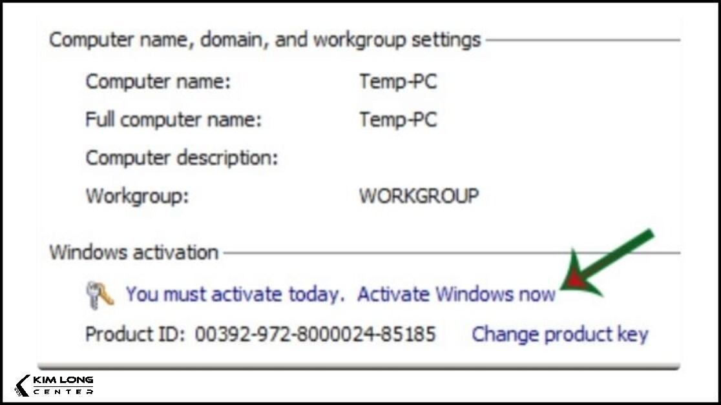Click the WORKGROUP value text
This screenshot has height=405, width=721.
coord(419,195)
